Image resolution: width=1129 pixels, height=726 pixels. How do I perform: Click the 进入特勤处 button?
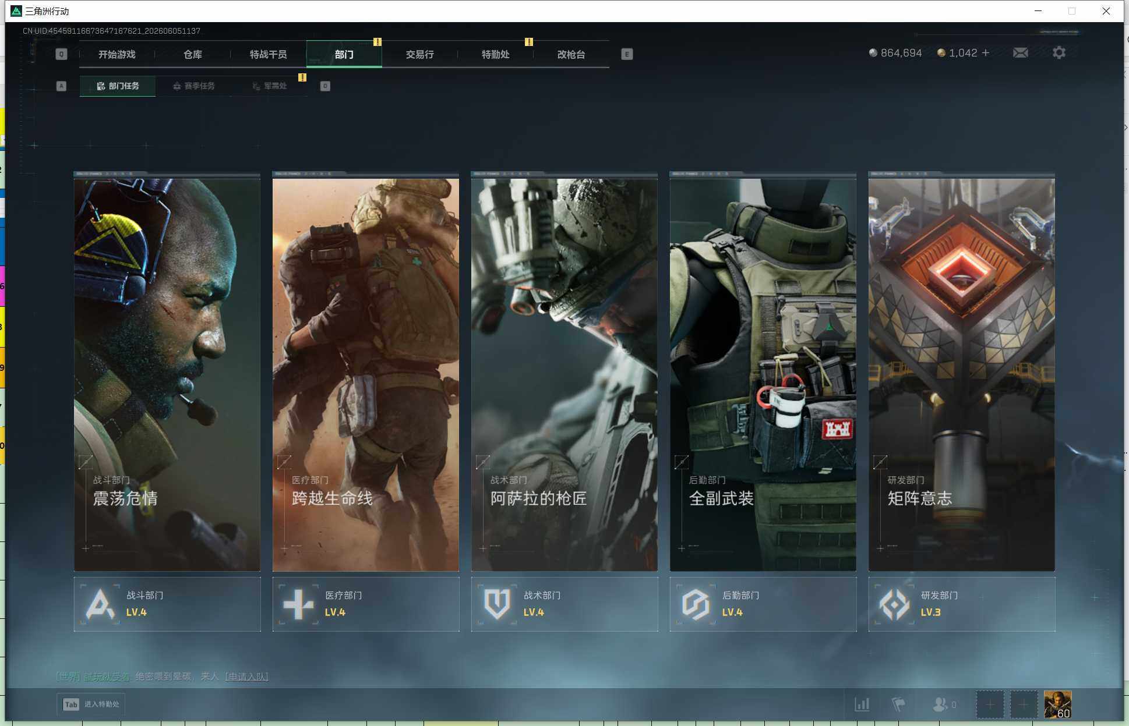point(91,704)
